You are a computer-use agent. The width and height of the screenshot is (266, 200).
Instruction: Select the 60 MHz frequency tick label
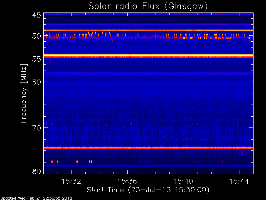click(36, 82)
